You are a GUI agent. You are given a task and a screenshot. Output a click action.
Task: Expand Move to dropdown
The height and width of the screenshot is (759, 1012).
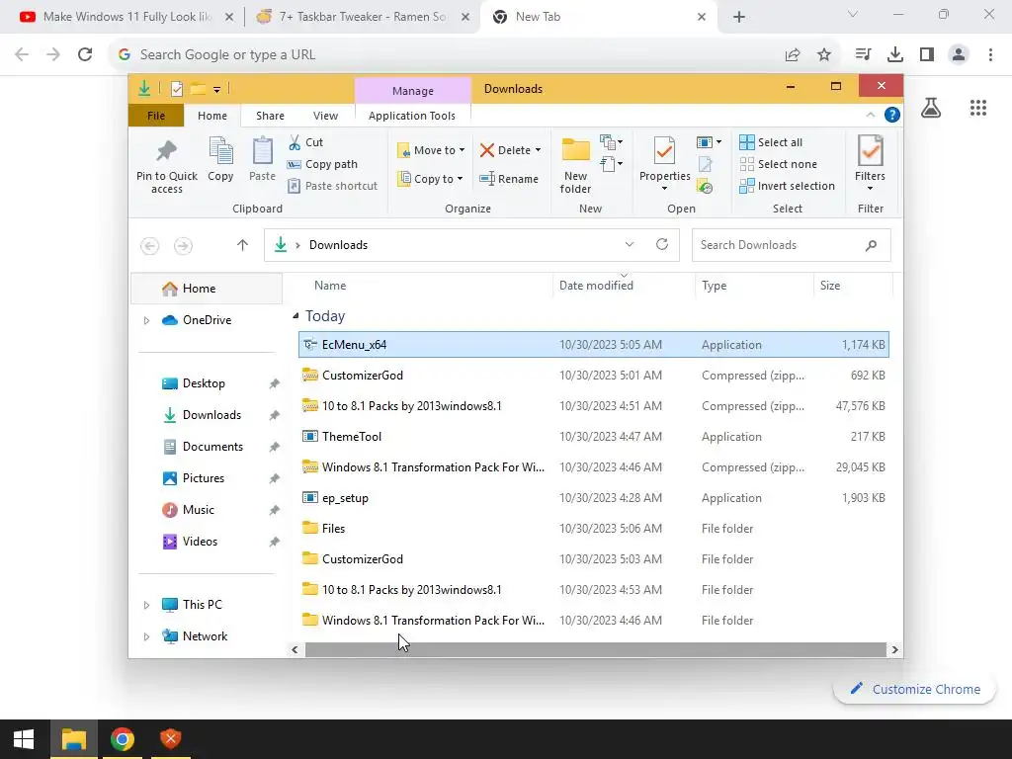(x=462, y=150)
